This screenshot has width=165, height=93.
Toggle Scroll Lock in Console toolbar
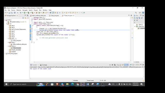pos(120,65)
